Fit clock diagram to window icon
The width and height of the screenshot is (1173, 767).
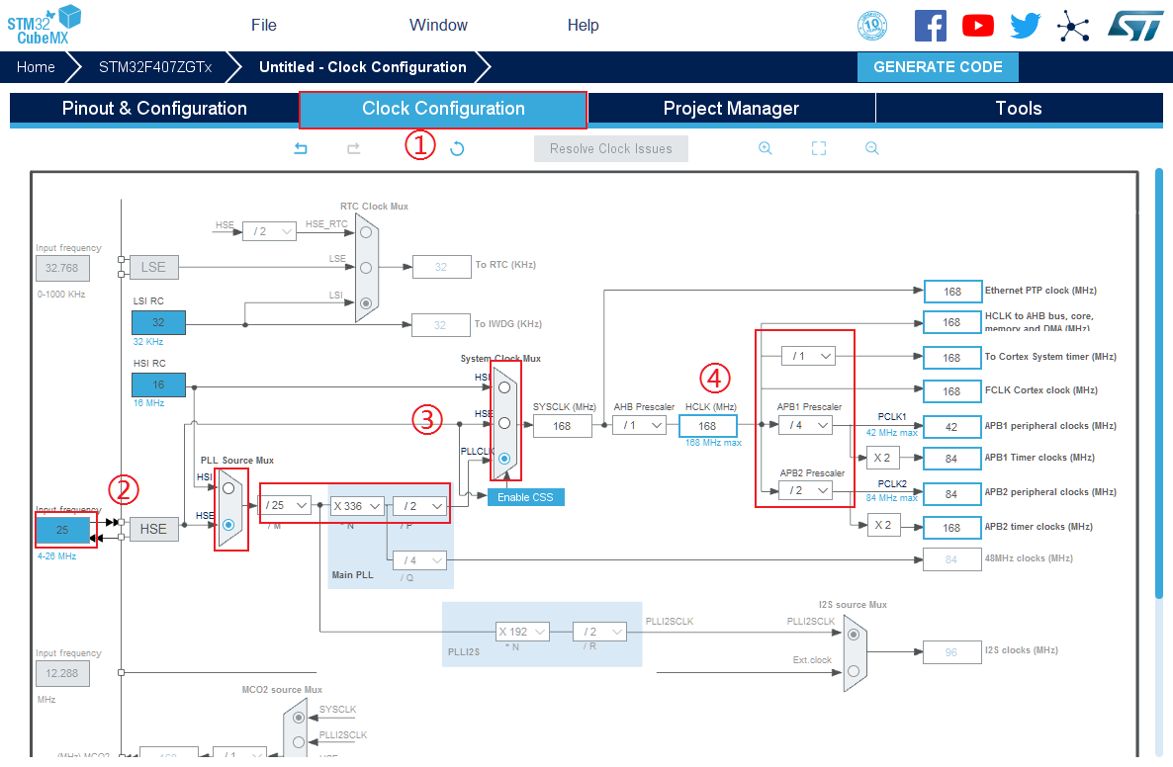coord(819,148)
